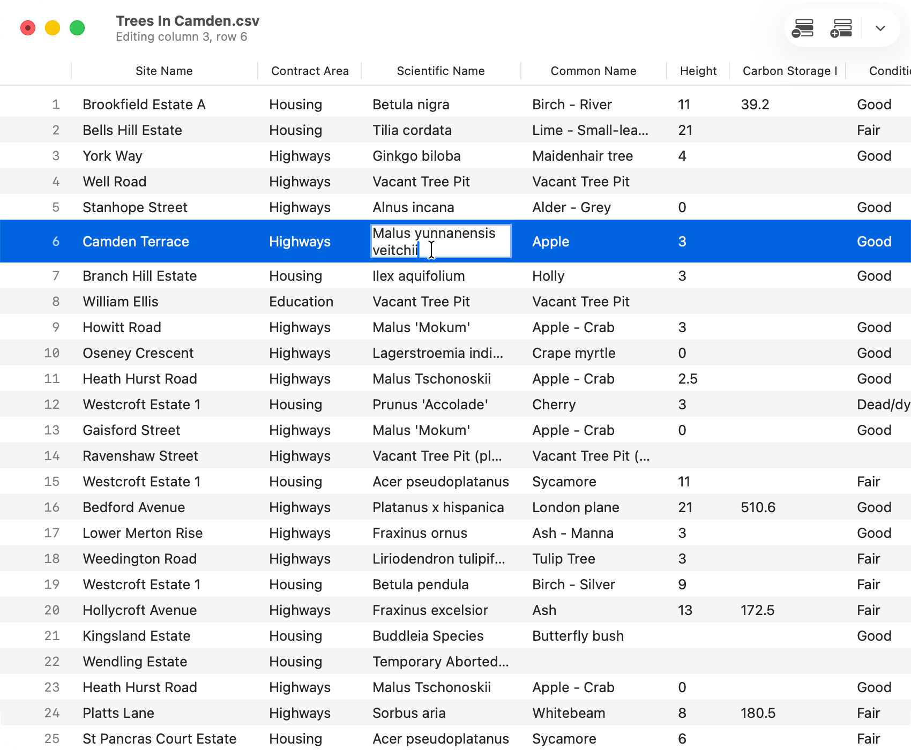
Task: Click the add row toolbar icon
Action: coord(841,28)
